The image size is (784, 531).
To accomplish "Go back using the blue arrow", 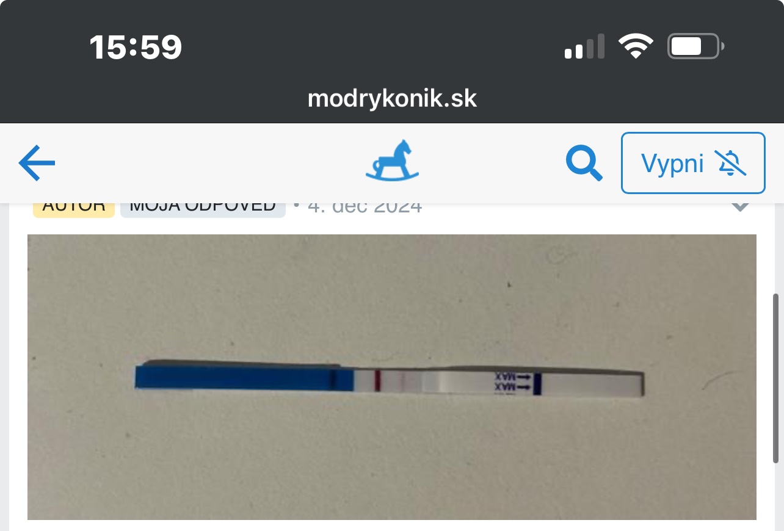I will pos(37,163).
